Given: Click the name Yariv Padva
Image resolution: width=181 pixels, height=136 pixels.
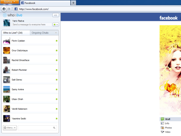Looking at the screenshot, I should click(x=18, y=21).
